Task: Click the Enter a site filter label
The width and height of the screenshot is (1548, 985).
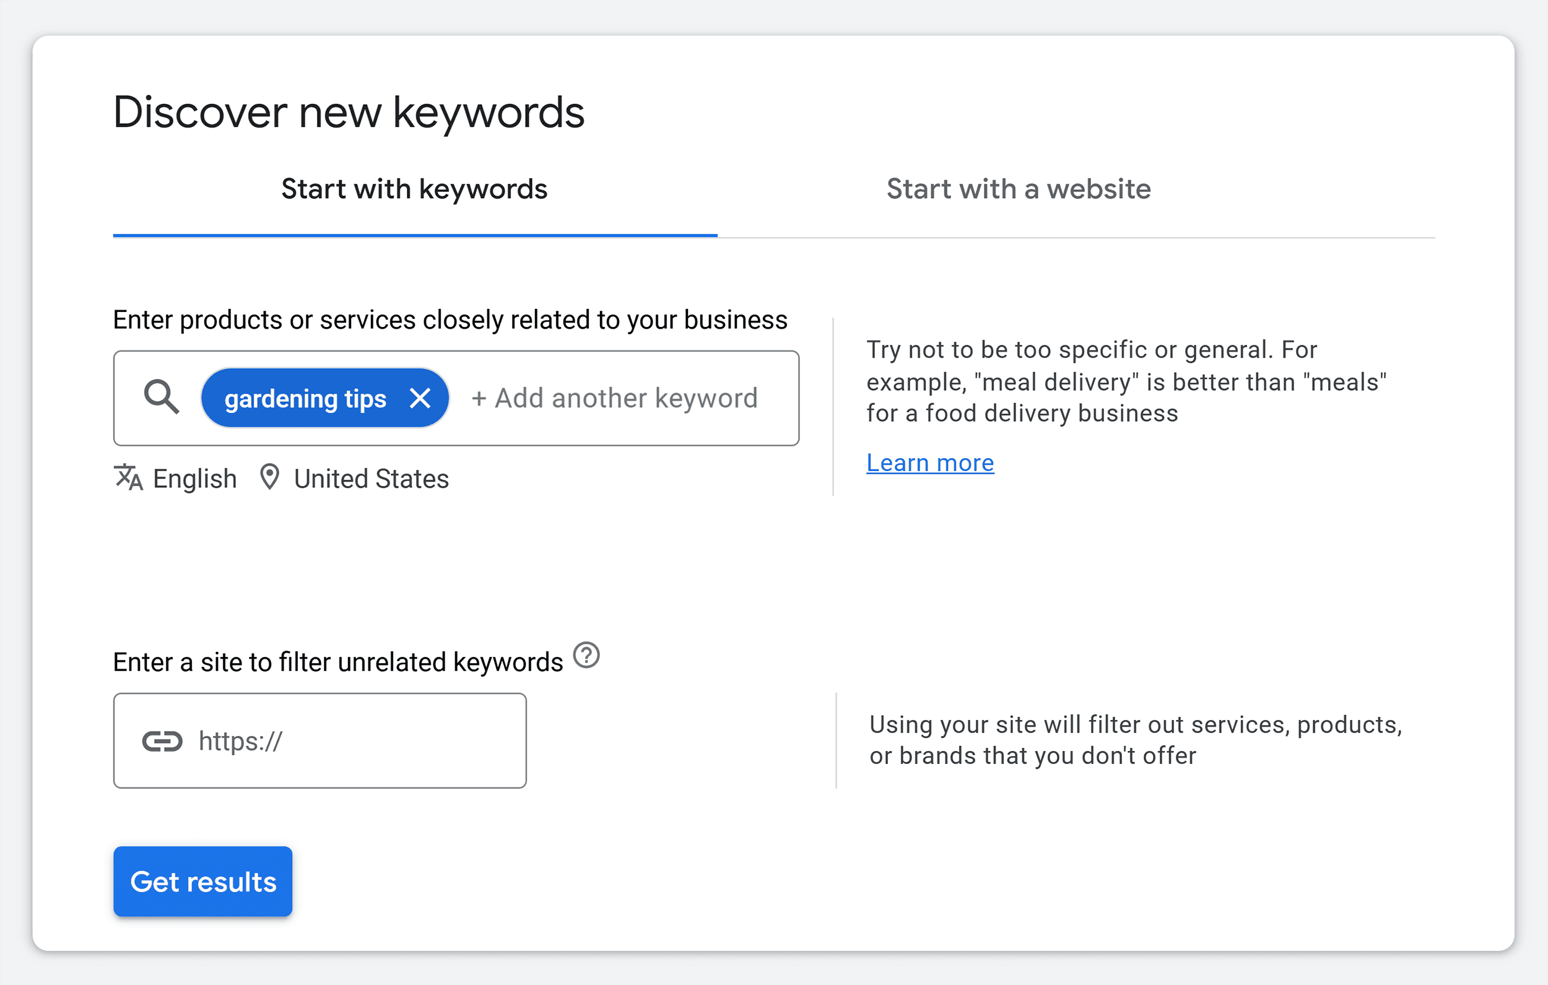Action: tap(337, 662)
